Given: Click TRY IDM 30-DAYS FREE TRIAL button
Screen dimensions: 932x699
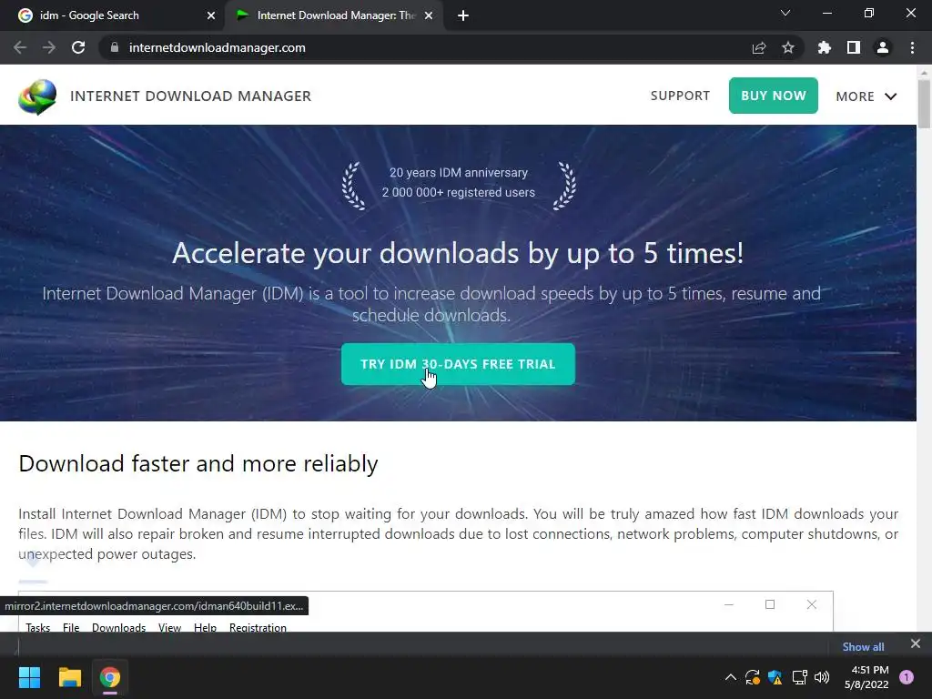Looking at the screenshot, I should tap(459, 364).
